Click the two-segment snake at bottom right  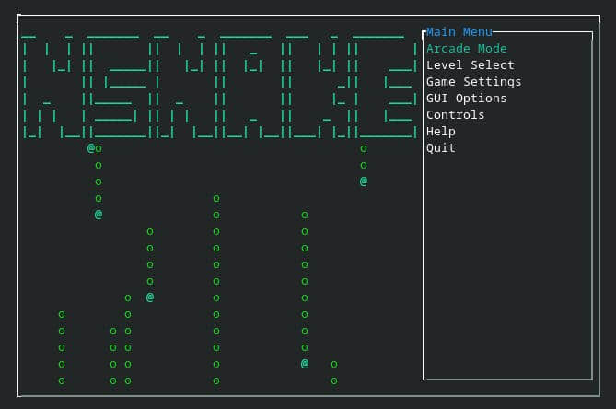(x=334, y=372)
